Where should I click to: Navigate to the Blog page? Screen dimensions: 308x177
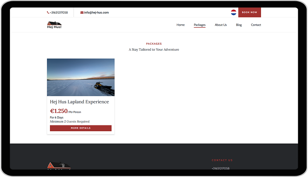239,25
